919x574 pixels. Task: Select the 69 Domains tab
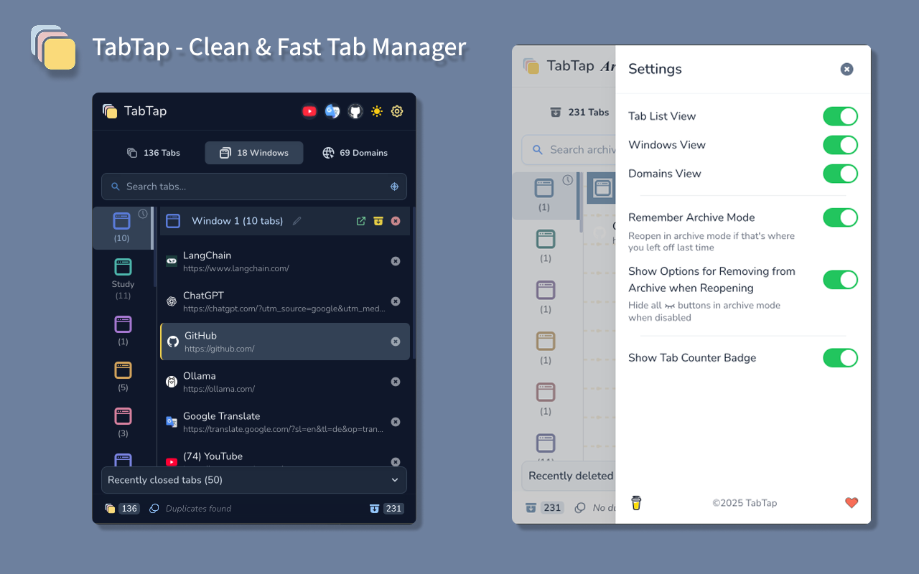356,152
